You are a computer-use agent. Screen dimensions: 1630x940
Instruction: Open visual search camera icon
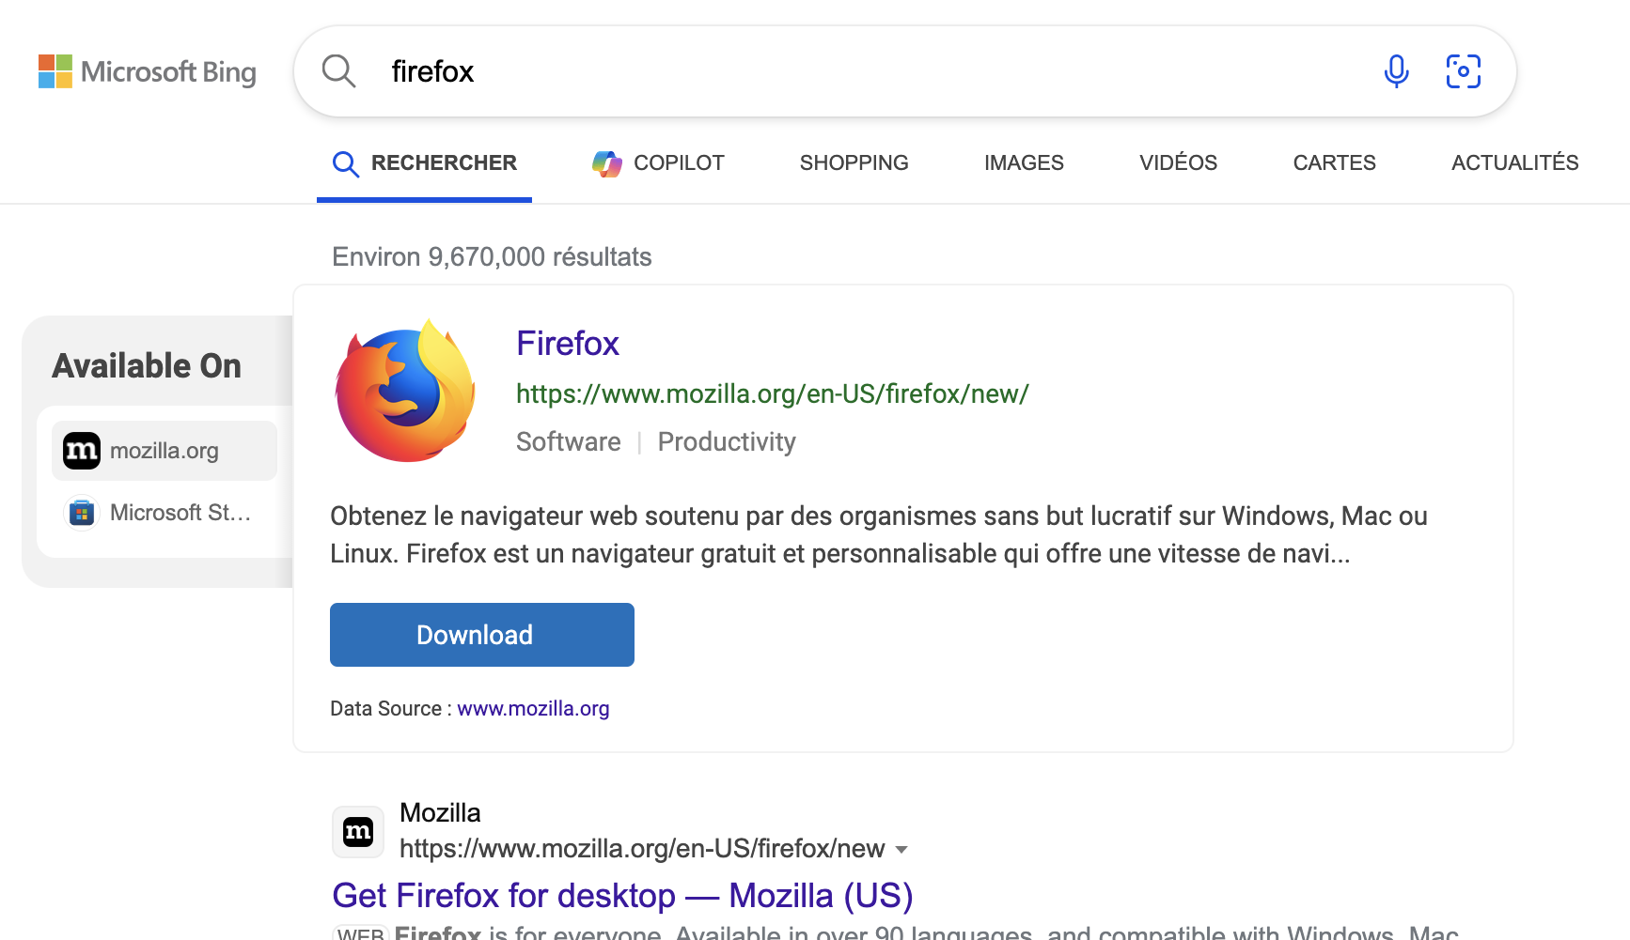click(x=1463, y=71)
